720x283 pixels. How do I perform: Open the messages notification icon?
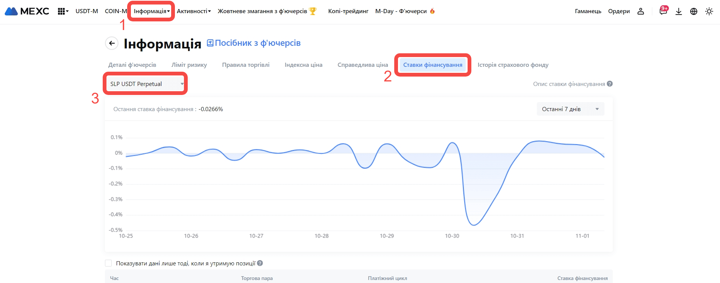click(663, 11)
